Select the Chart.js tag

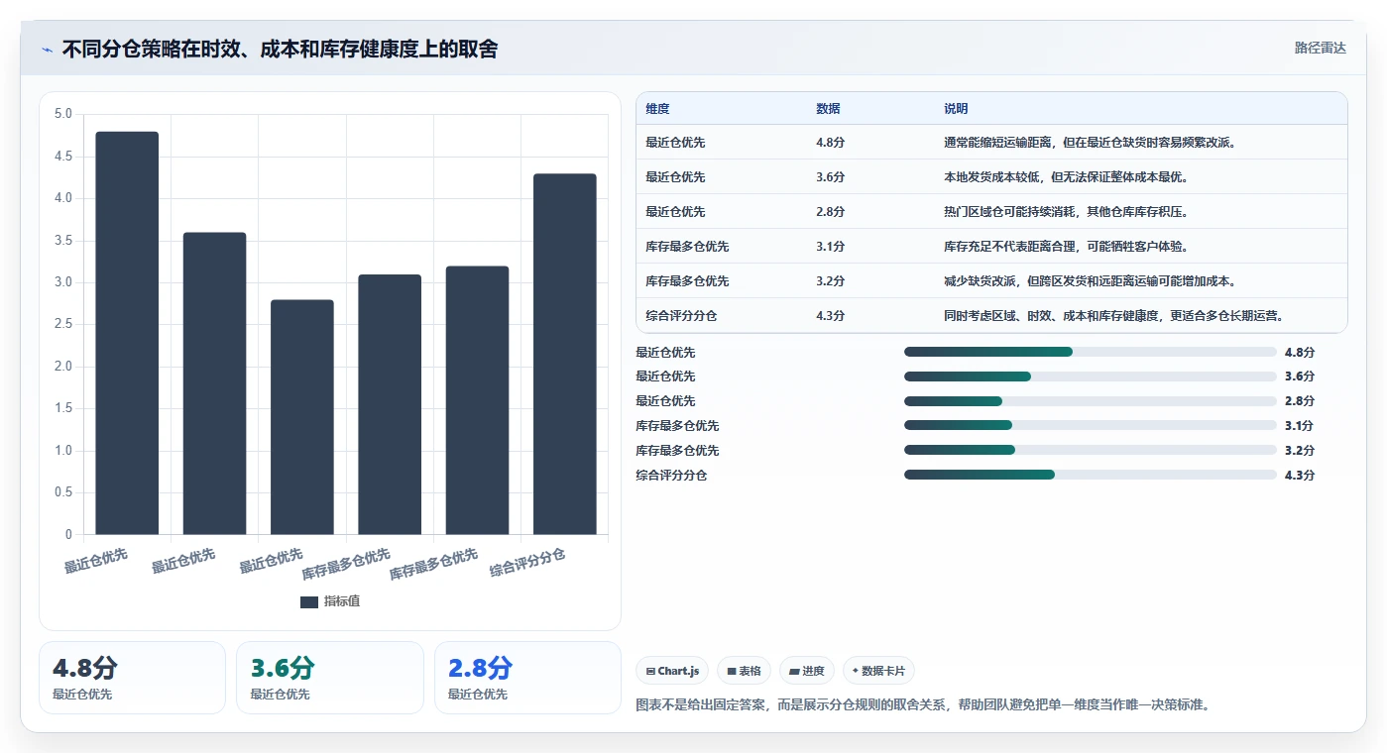click(x=672, y=671)
